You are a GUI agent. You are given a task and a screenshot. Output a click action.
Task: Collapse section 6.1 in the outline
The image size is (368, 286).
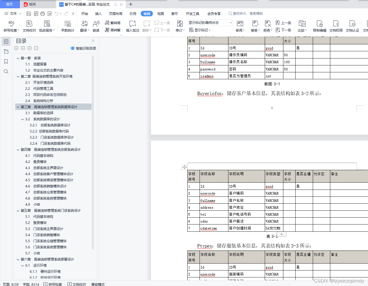22,265
